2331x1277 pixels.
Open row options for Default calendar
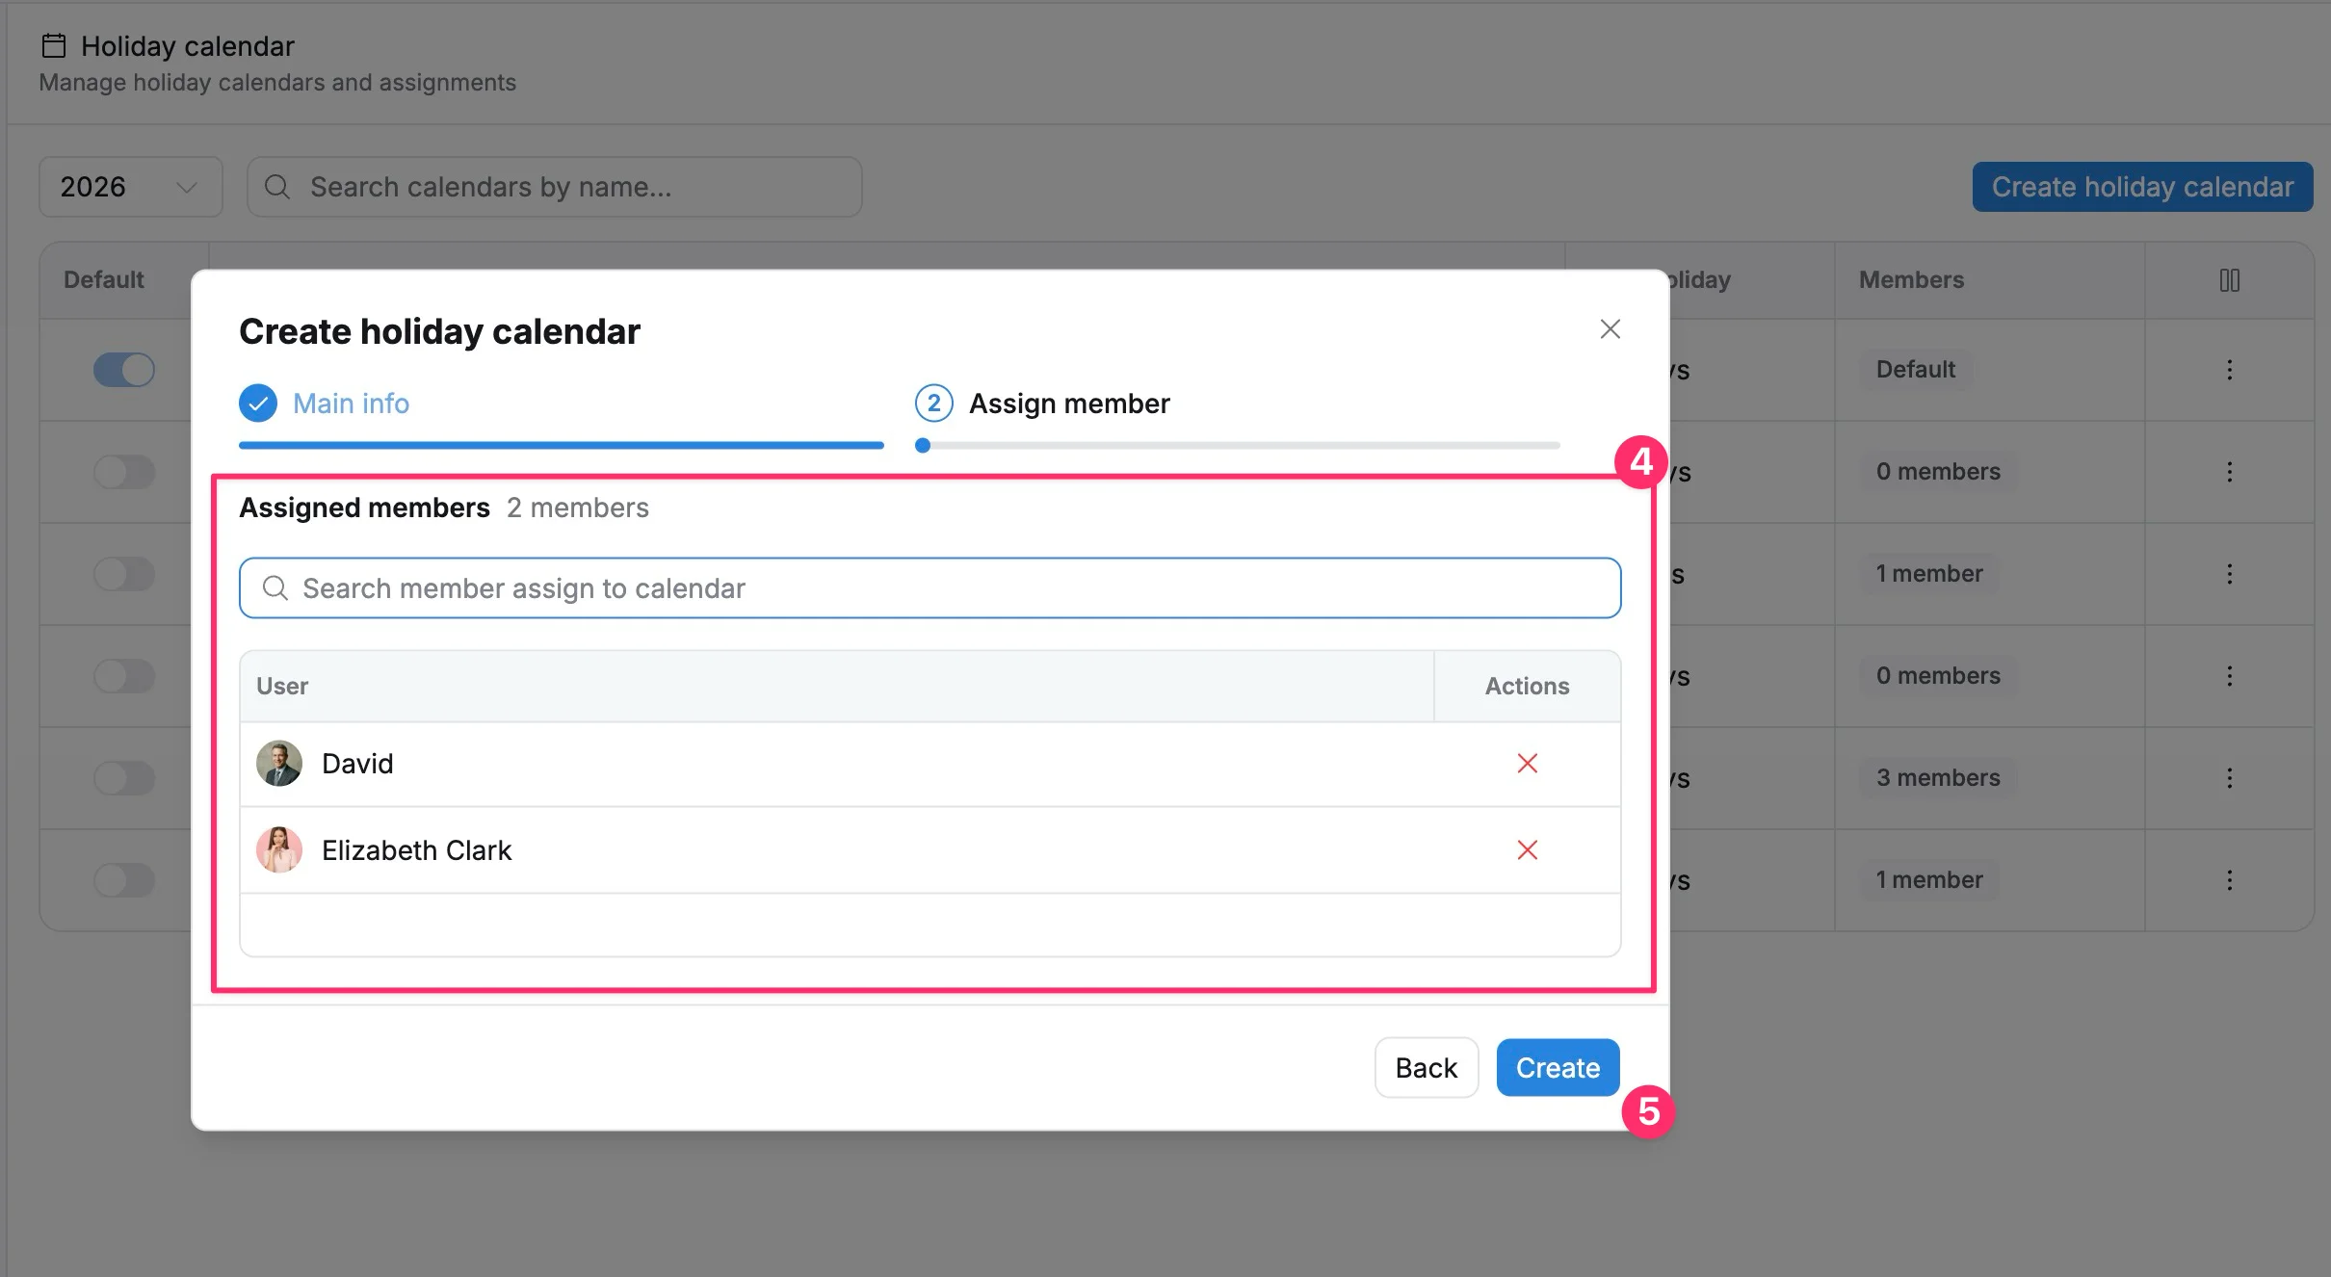[2229, 370]
